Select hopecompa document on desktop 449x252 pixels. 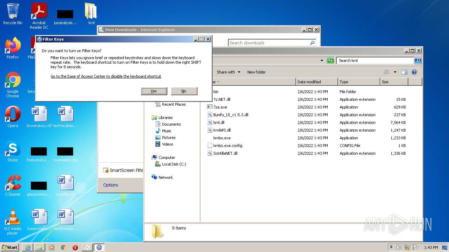(x=39, y=220)
